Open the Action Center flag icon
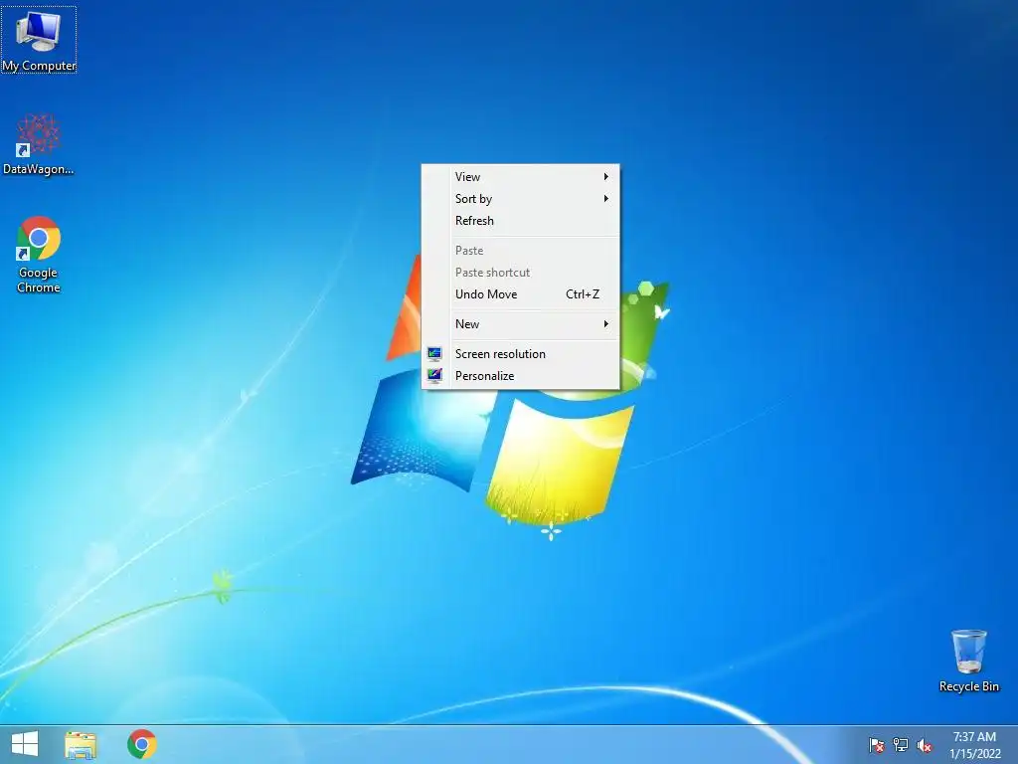 tap(876, 745)
